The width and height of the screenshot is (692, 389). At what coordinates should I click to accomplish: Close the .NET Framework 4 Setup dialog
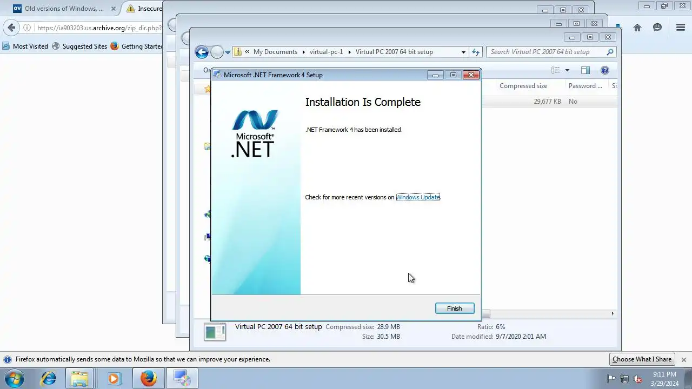coord(471,75)
